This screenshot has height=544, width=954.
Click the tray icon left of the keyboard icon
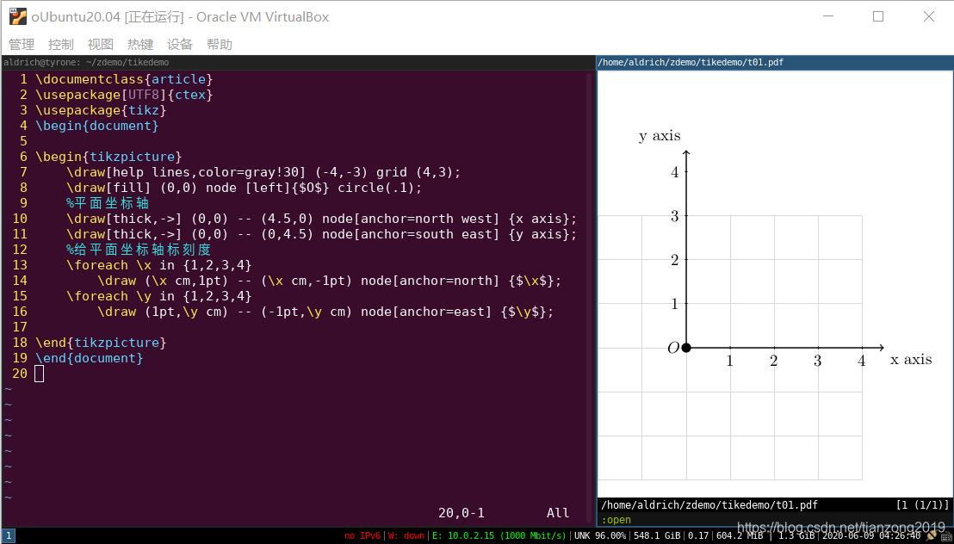932,536
